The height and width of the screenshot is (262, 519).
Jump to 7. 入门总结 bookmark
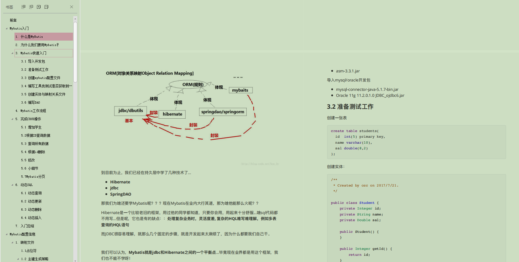point(25,226)
